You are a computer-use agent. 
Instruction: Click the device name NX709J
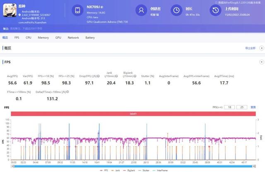coord(93,7)
